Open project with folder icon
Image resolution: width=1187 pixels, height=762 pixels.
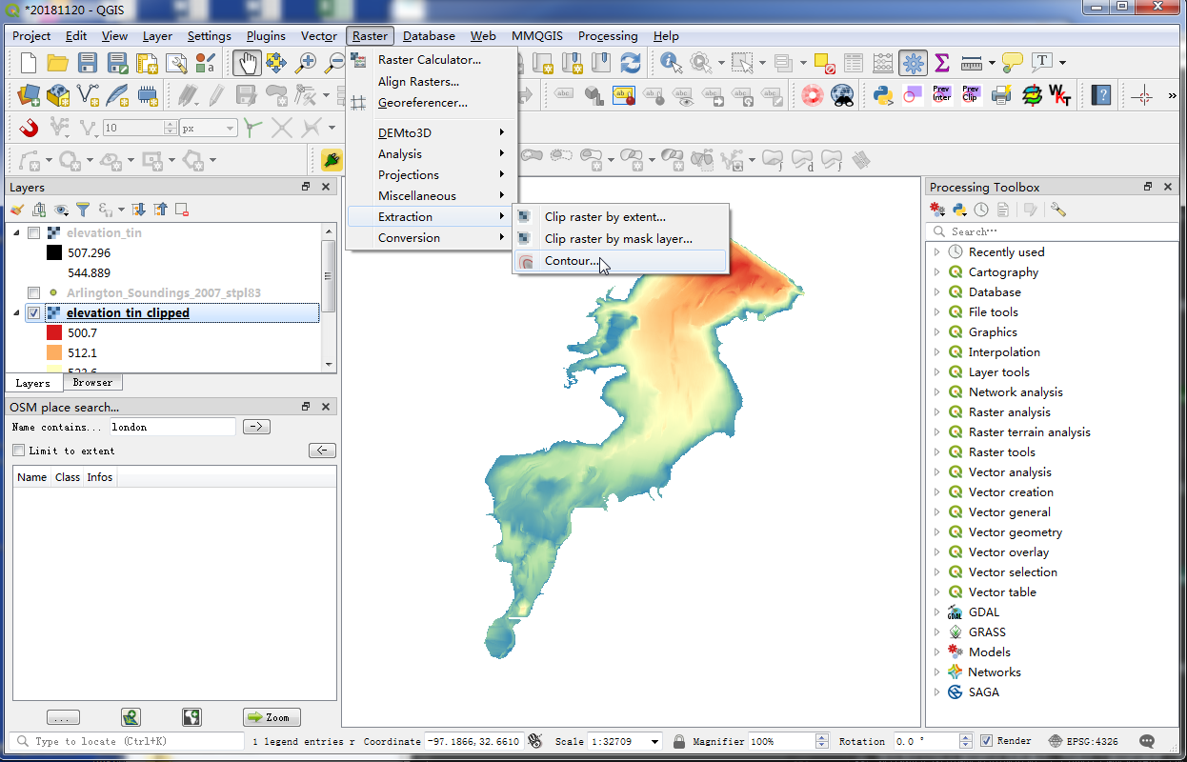click(57, 64)
